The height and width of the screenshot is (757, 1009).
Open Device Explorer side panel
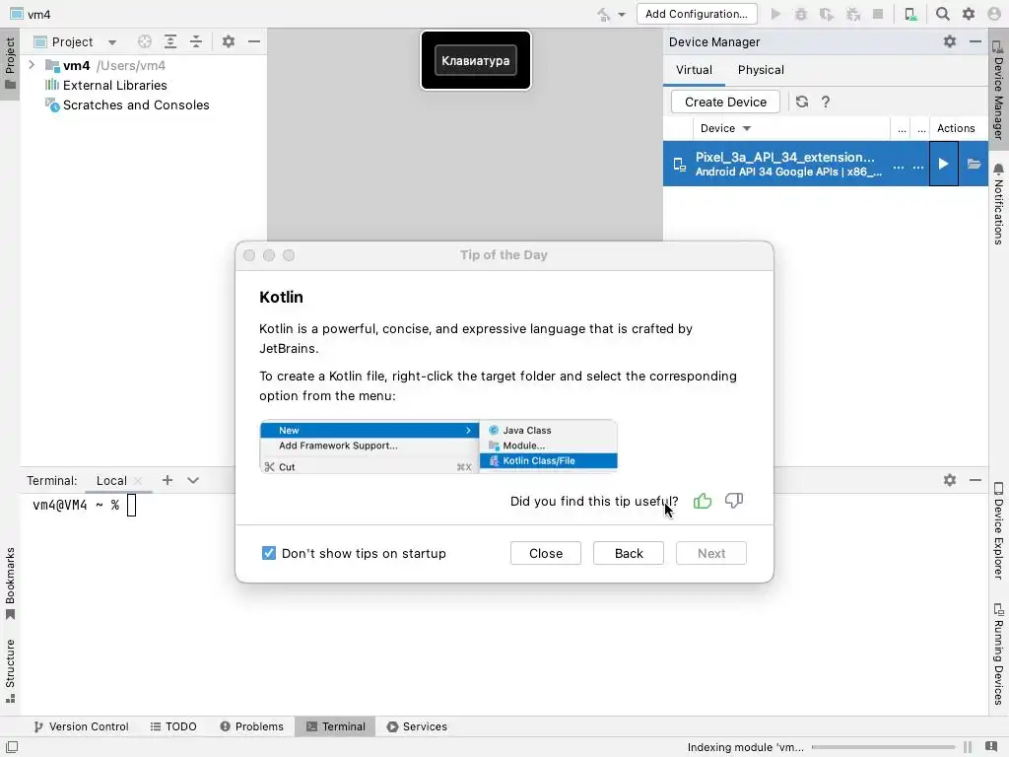pos(998,530)
